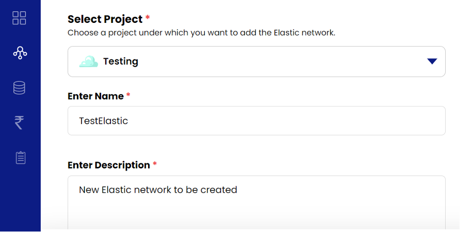Focus the name field containing TestElastic
460x232 pixels.
coord(256,121)
